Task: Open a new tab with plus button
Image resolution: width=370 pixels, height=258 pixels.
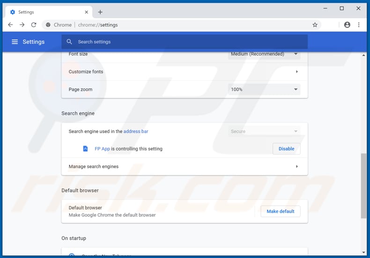Action: point(100,12)
